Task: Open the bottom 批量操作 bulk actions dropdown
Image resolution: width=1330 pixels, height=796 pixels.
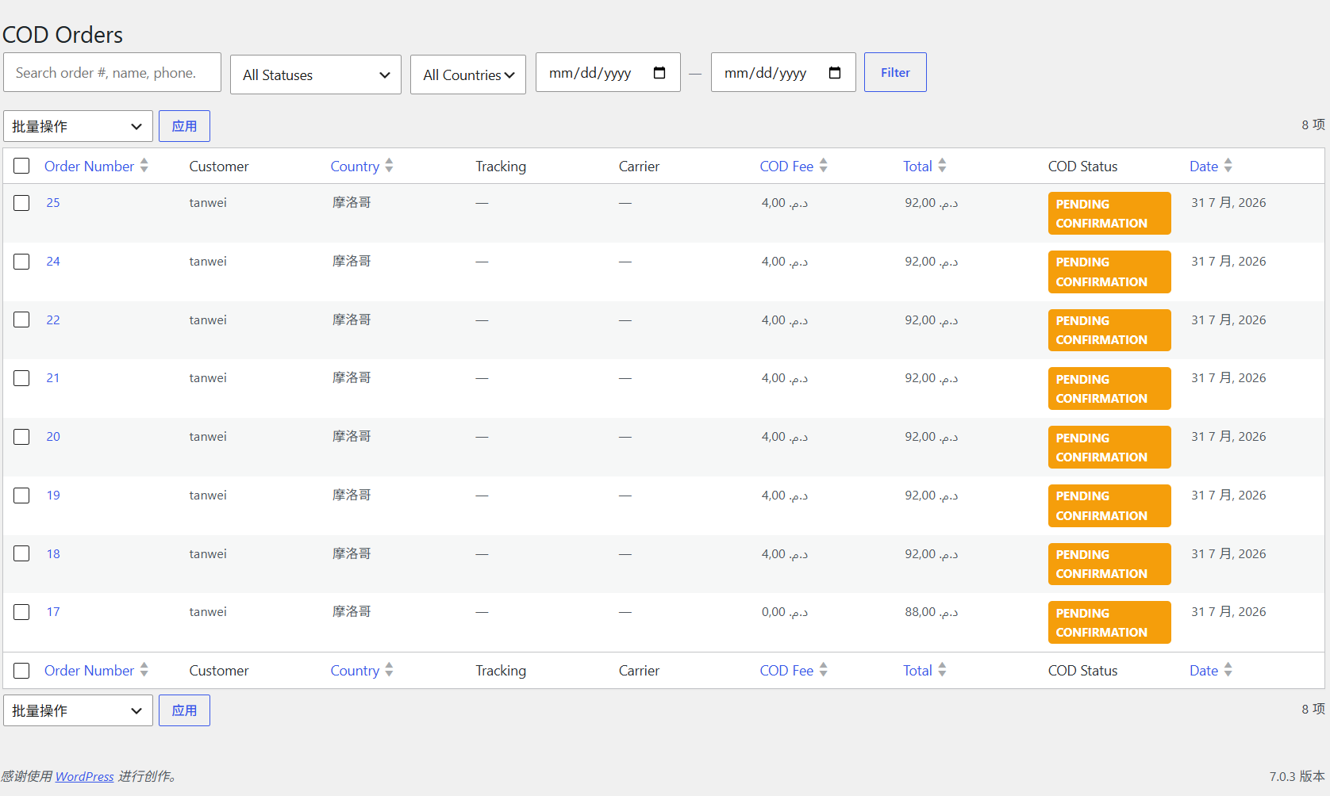Action: coord(79,710)
